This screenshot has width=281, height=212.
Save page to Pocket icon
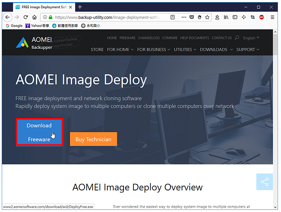point(192,17)
